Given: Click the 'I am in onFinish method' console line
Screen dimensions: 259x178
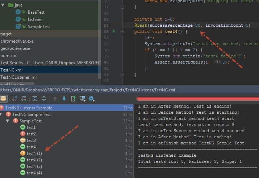Looking at the screenshot, I should 191,143.
